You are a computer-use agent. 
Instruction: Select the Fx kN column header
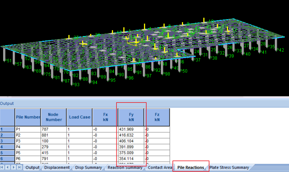tap(105, 117)
